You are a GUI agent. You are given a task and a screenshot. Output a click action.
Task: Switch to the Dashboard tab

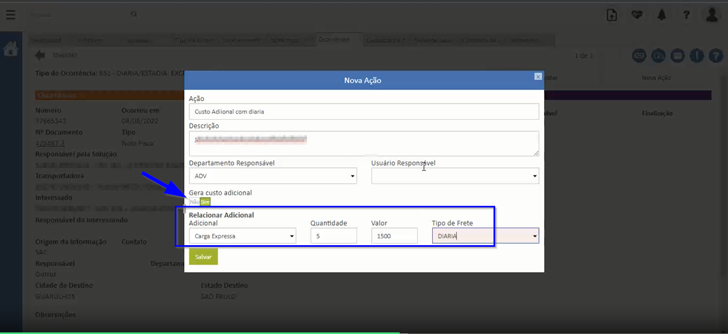pos(46,40)
